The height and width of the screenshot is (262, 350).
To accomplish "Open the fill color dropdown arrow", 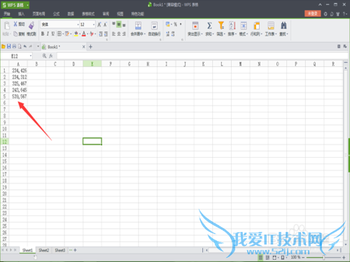I will click(80, 34).
